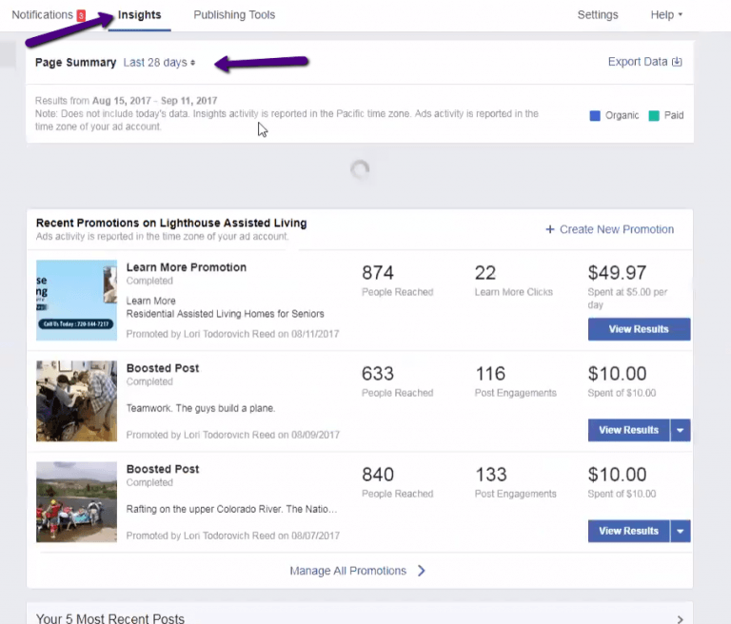Expand Your 5 Most Recent Posts chevron

click(681, 619)
